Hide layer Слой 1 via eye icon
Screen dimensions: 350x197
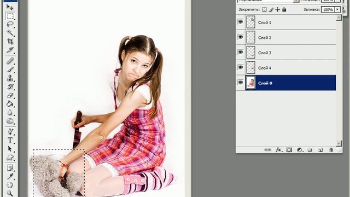click(241, 22)
